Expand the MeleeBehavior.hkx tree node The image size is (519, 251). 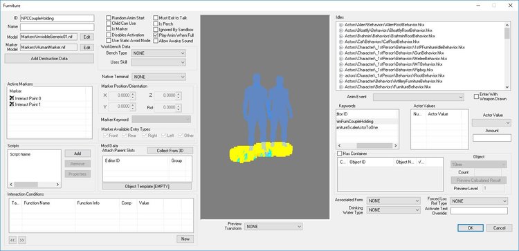tap(340, 59)
